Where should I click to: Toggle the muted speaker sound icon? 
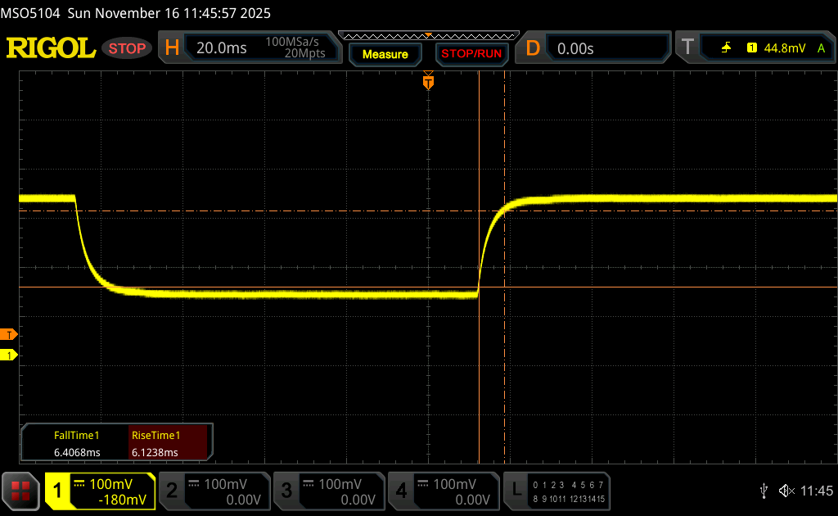coord(786,491)
